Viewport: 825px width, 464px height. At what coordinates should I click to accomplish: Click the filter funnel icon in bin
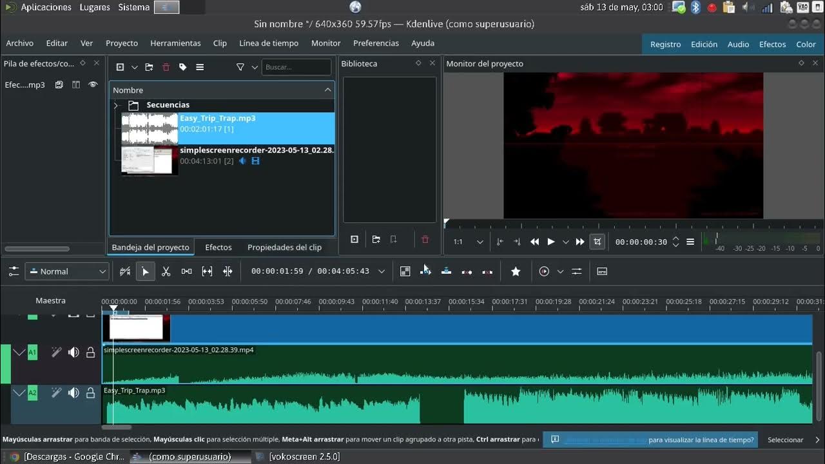coord(240,67)
